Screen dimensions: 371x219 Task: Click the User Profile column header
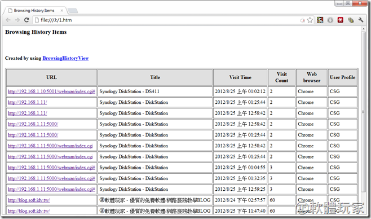coord(343,77)
